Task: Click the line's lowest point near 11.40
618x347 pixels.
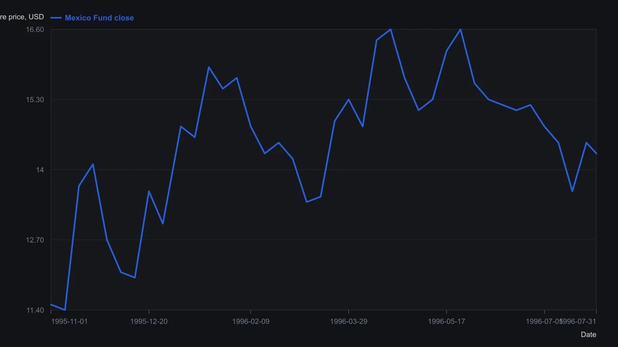Action: pos(65,310)
